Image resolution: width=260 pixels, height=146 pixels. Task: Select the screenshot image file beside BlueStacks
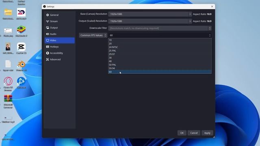pos(8,32)
